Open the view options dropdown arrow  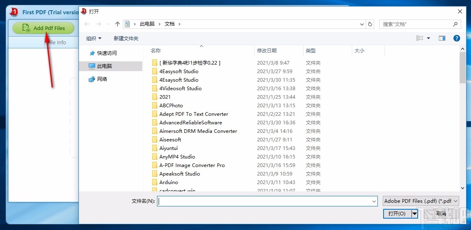[428, 38]
